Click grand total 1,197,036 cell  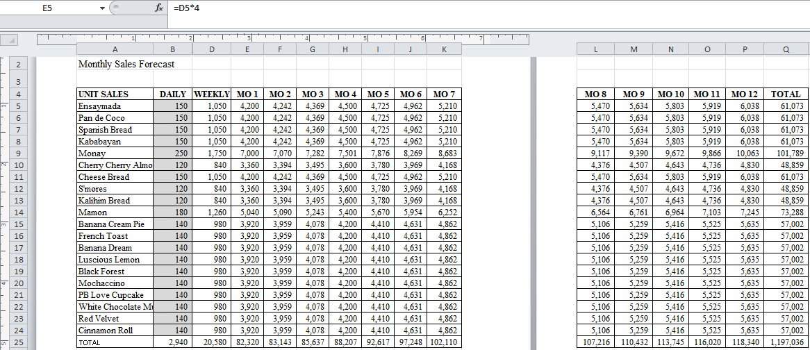click(786, 342)
